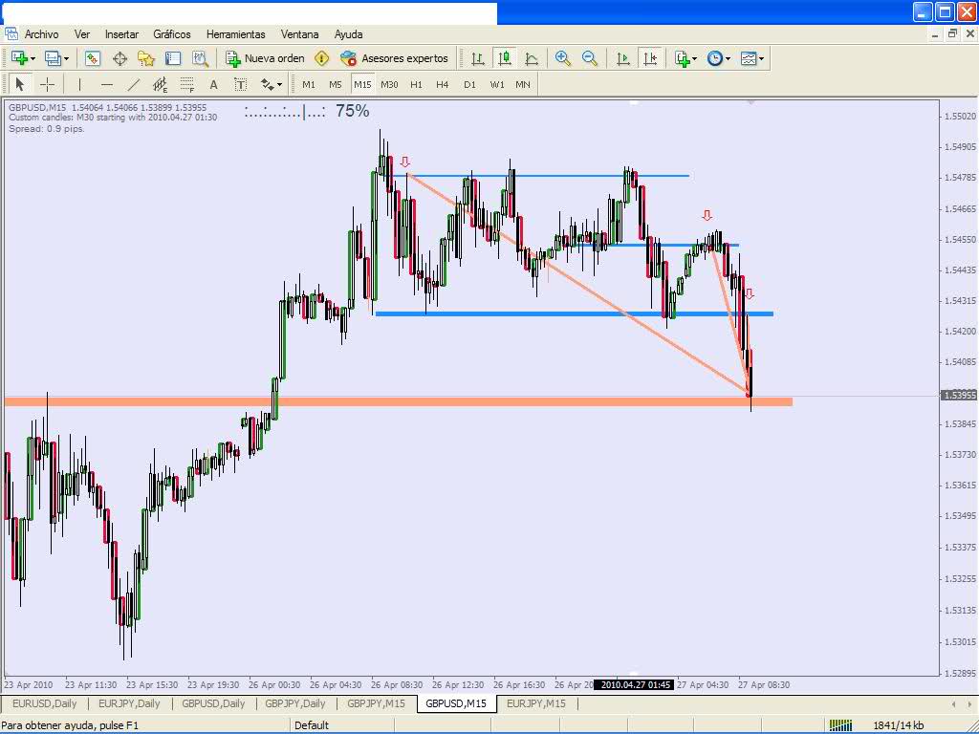This screenshot has height=734, width=979.
Task: Switch to GBPUSD,Daily chart tab
Action: coord(213,703)
